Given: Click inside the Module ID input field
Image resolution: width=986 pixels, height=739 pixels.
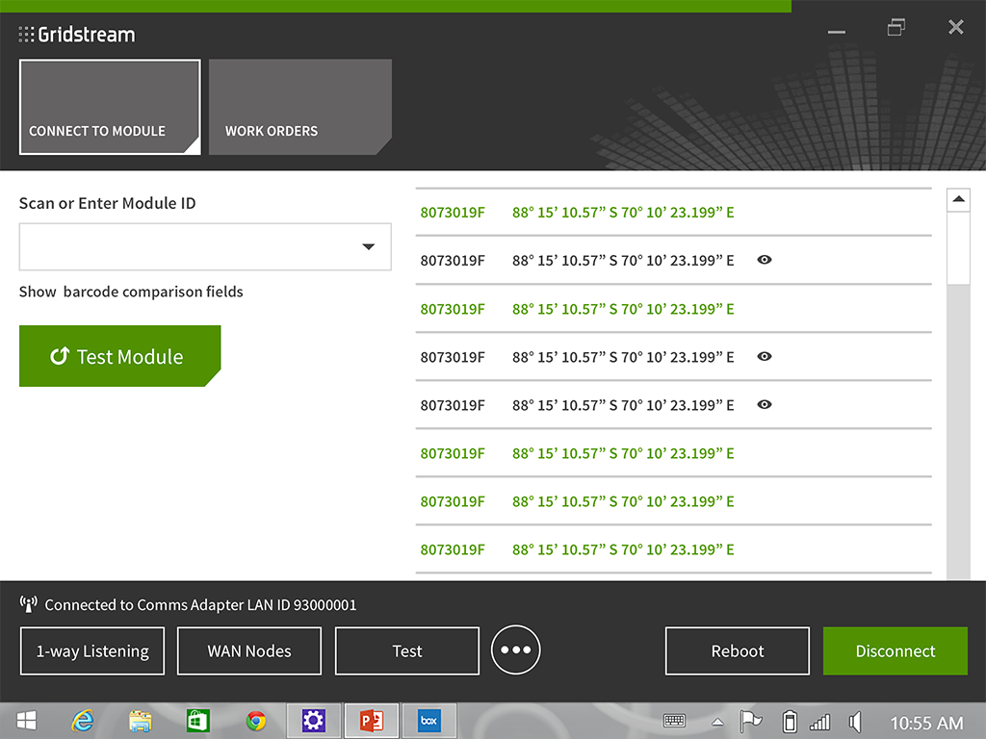Looking at the screenshot, I should click(183, 247).
